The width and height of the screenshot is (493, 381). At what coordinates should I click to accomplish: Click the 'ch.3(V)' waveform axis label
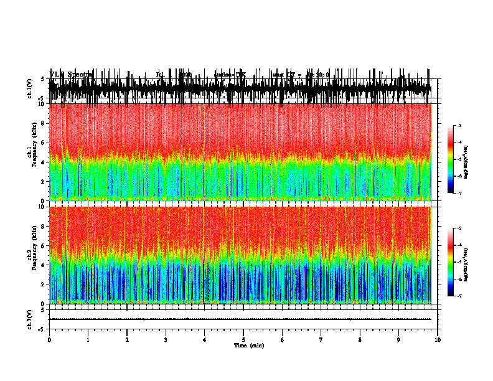point(30,319)
